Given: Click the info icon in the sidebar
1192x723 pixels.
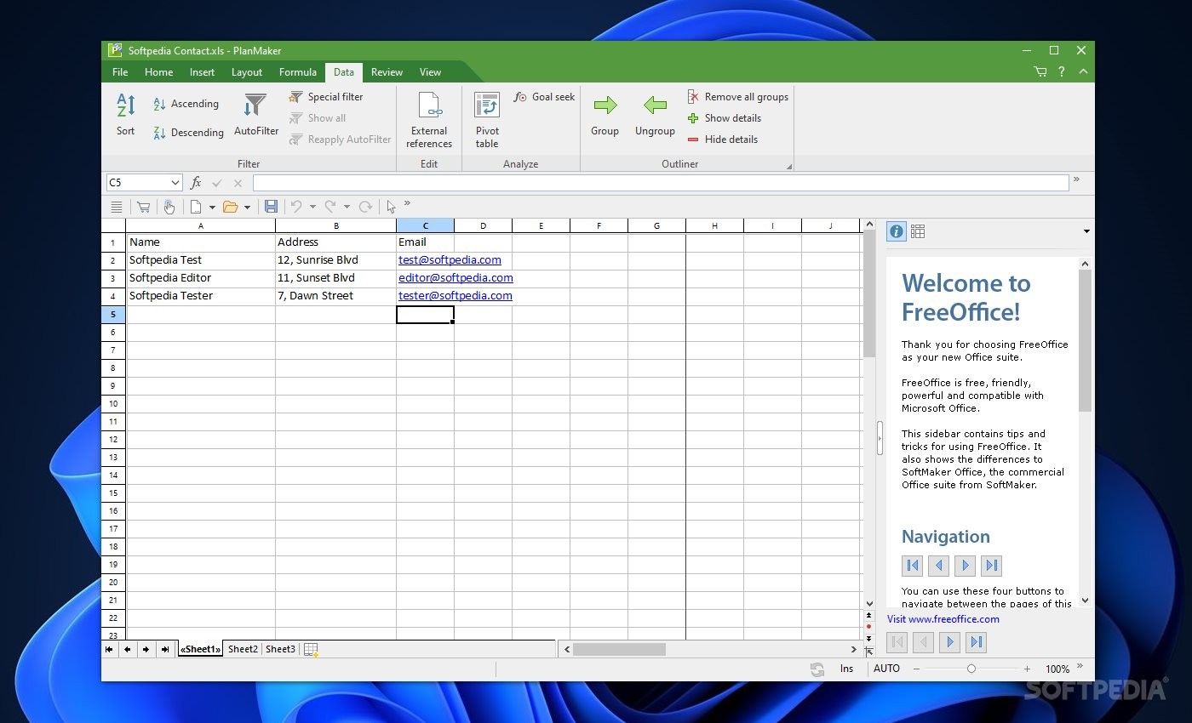Looking at the screenshot, I should (896, 231).
